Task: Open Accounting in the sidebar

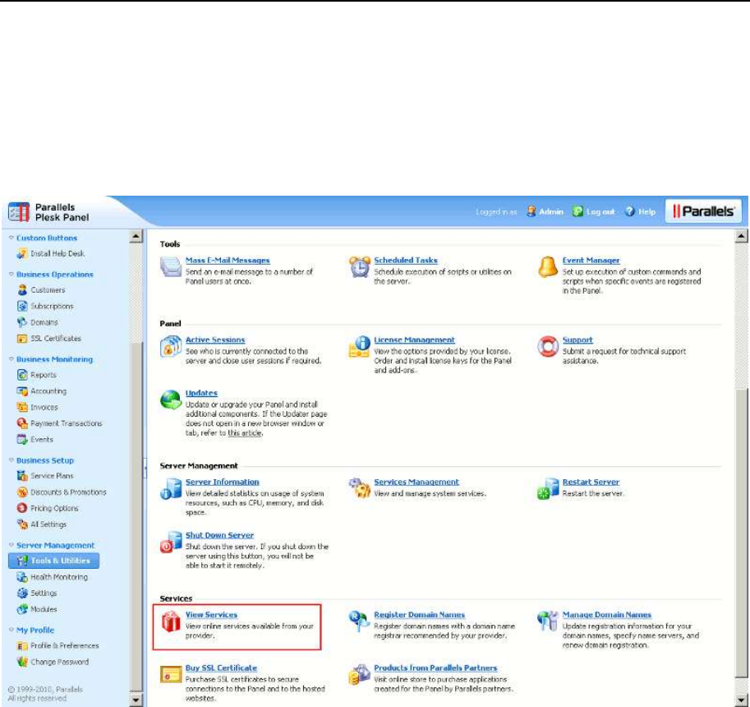Action: [x=48, y=391]
